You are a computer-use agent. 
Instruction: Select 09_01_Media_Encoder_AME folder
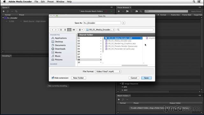pos(123,38)
